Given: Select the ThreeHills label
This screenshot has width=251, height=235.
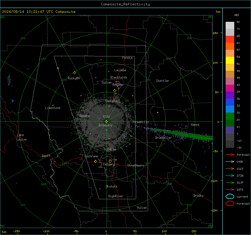Looking at the screenshot, I should (x=140, y=122).
